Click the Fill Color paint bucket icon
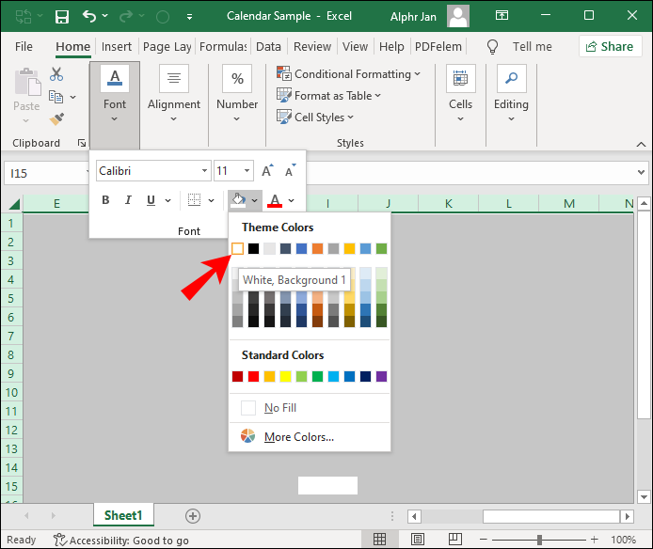The image size is (653, 549). 239,200
